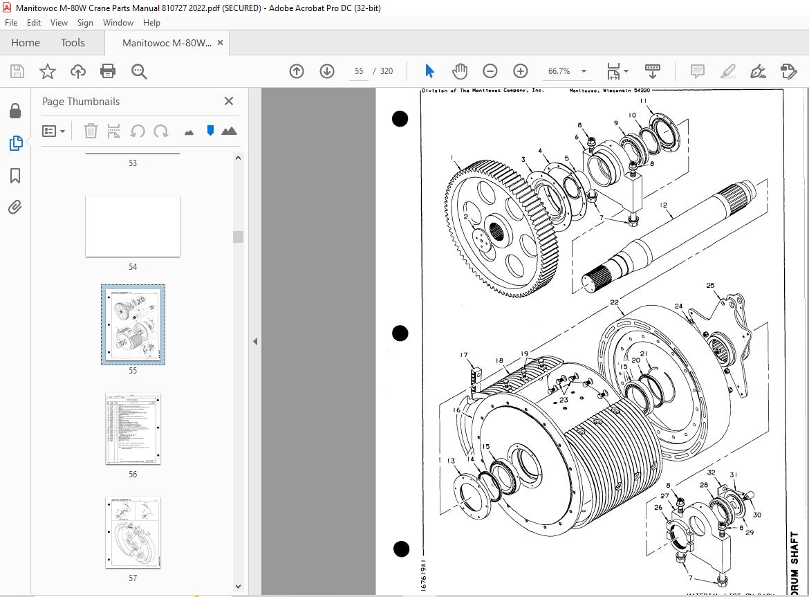Open the thumbnails options dropdown
This screenshot has height=597, width=809.
pos(54,131)
